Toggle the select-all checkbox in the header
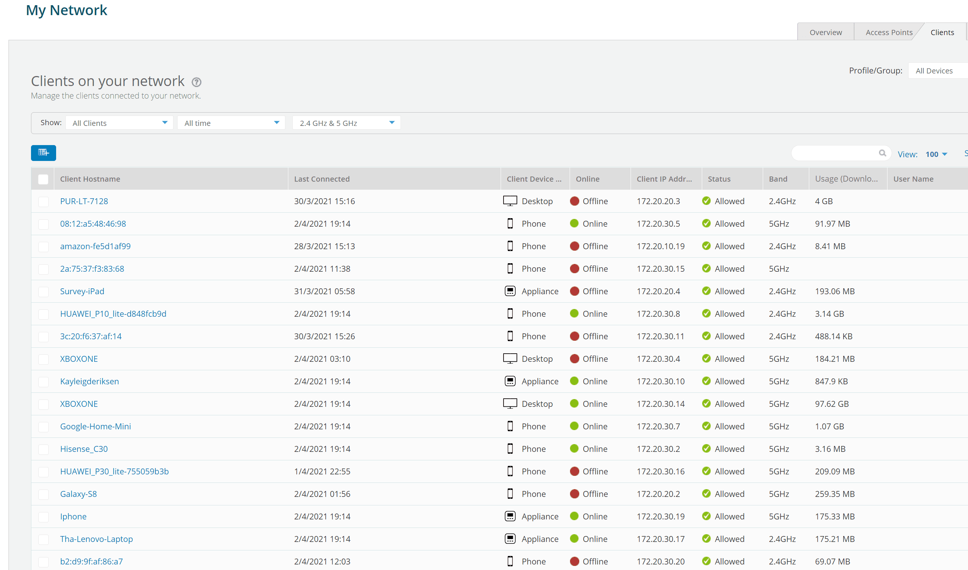The width and height of the screenshot is (968, 570). coord(43,178)
